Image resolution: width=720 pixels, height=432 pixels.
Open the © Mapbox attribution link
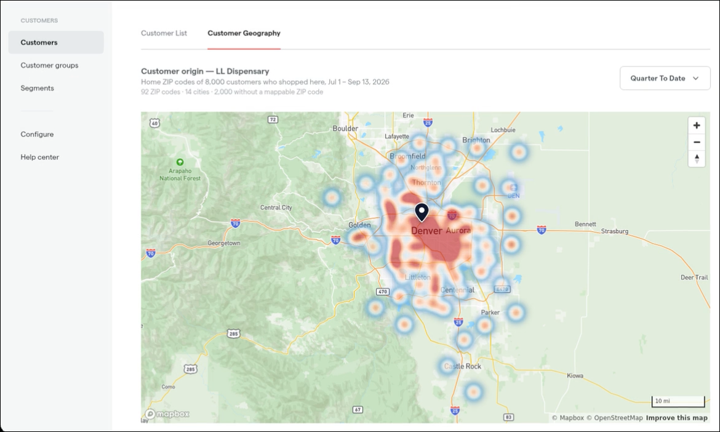coord(567,418)
